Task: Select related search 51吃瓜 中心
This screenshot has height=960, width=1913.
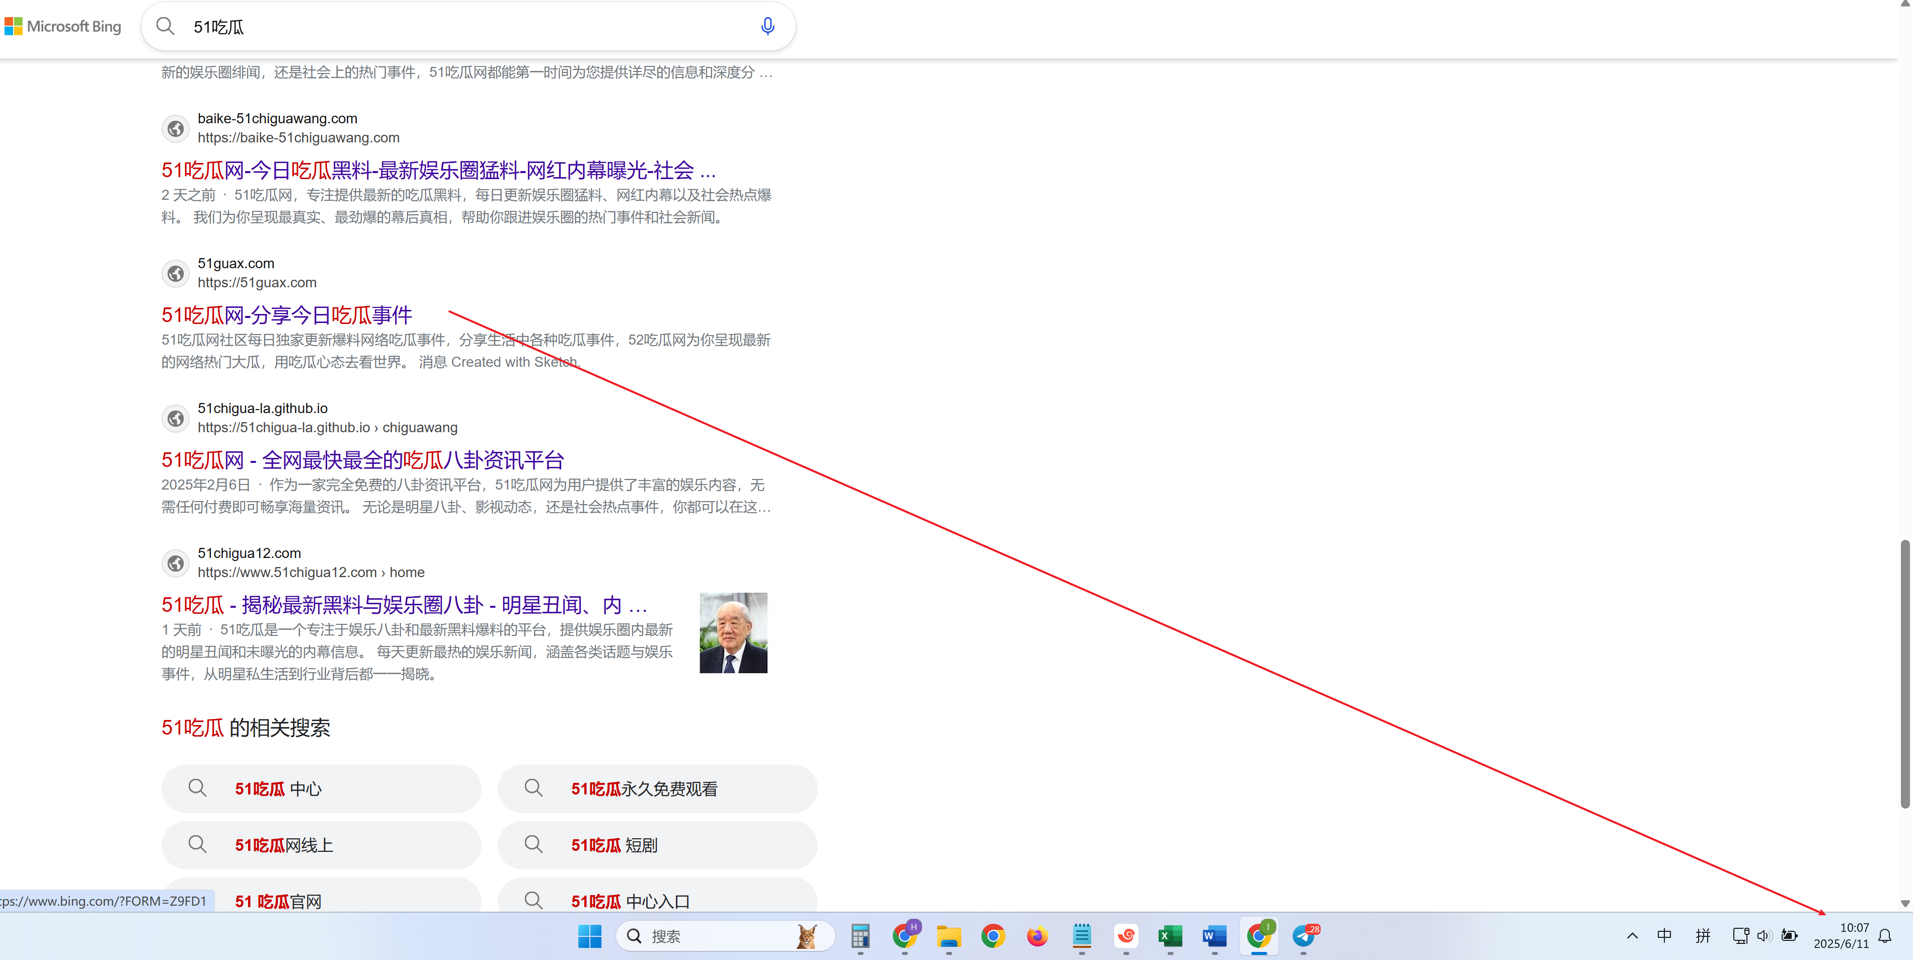Action: [x=321, y=788]
